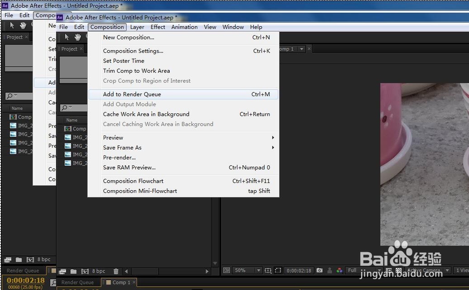469x290 pixels.
Task: Toggle transparency grid checkerboard button
Action: click(399, 270)
